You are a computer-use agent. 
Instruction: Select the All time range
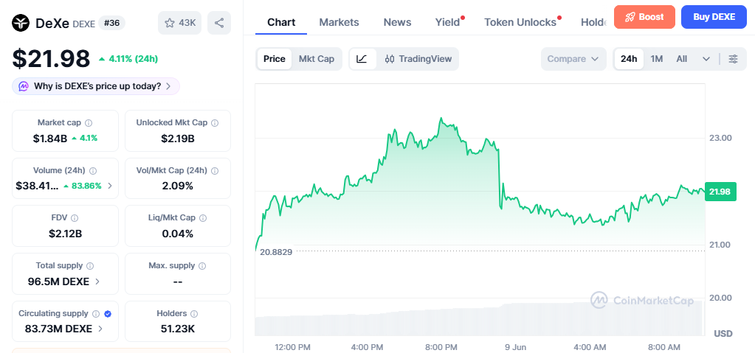click(681, 59)
